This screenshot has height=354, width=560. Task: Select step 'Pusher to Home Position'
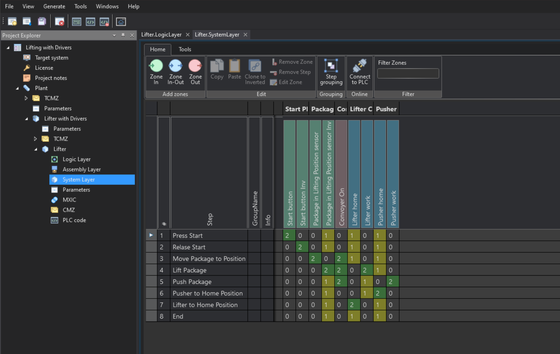click(x=209, y=293)
